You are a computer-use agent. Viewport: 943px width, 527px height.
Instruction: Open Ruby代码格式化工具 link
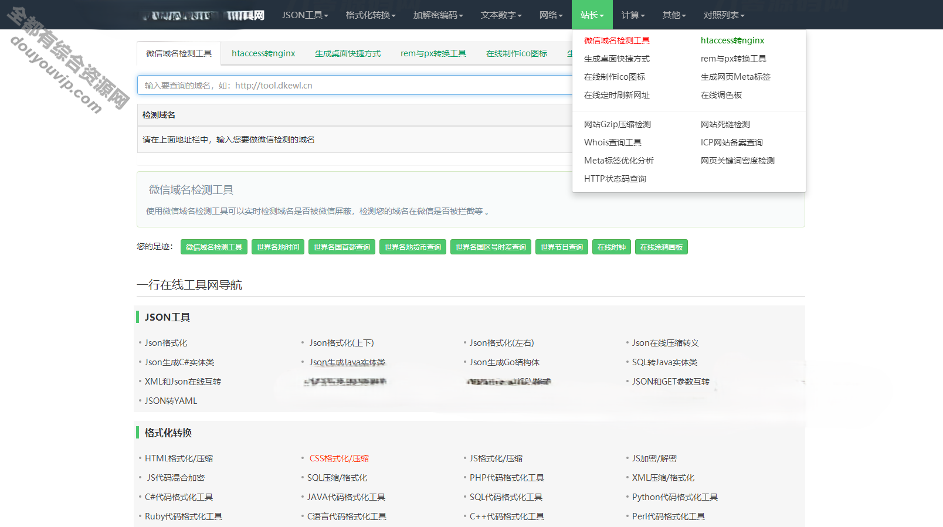pyautogui.click(x=184, y=516)
